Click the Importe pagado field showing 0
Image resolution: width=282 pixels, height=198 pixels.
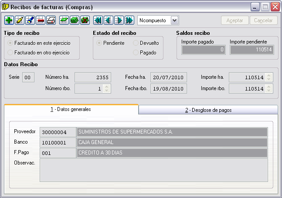tap(204, 50)
